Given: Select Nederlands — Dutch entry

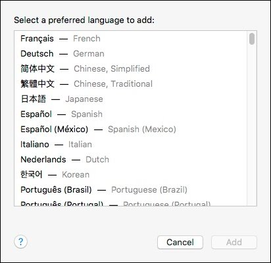Looking at the screenshot, I should tap(131, 160).
